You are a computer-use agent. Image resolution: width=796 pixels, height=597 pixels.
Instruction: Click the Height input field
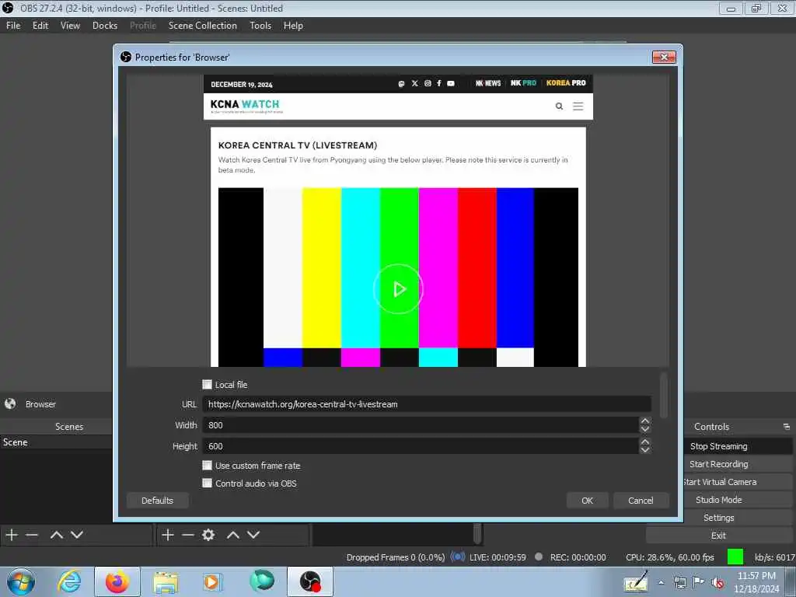click(421, 445)
